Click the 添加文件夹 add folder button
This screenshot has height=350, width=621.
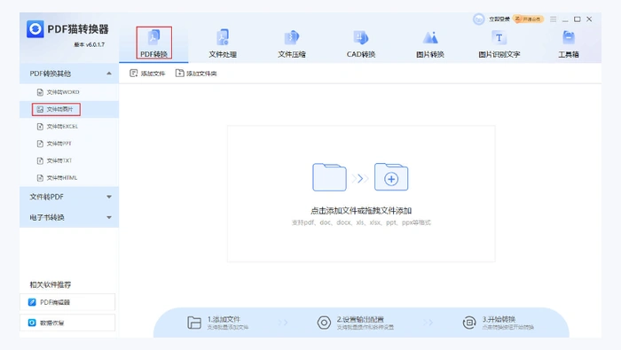click(196, 74)
